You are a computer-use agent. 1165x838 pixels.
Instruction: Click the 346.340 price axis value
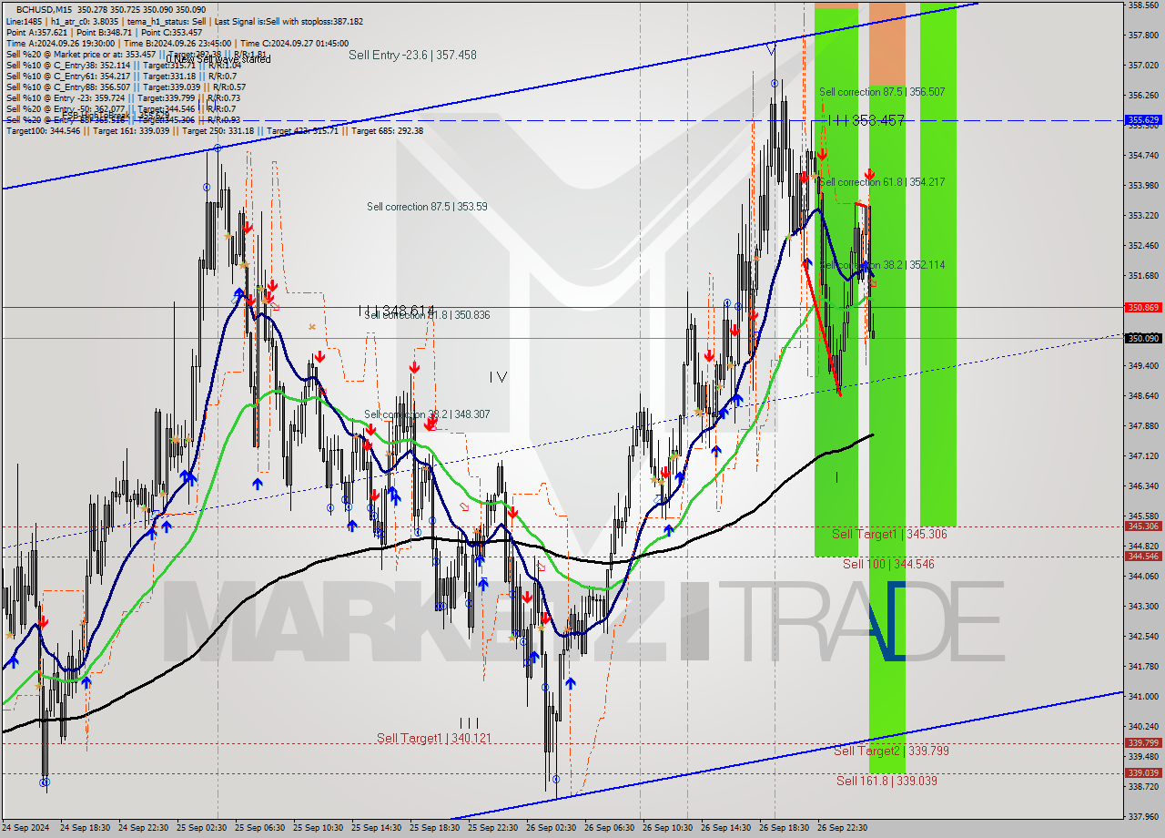point(1143,485)
